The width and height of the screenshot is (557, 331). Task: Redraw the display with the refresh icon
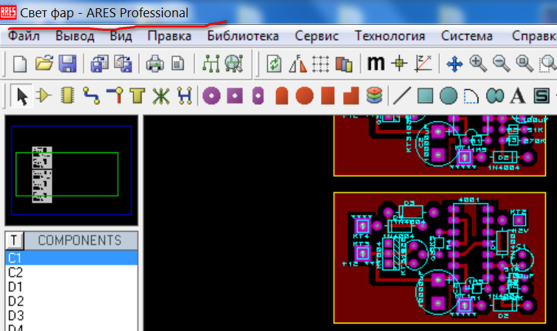coord(274,64)
